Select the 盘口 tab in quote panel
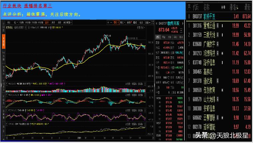The height and width of the screenshot is (143, 253). coord(158,37)
